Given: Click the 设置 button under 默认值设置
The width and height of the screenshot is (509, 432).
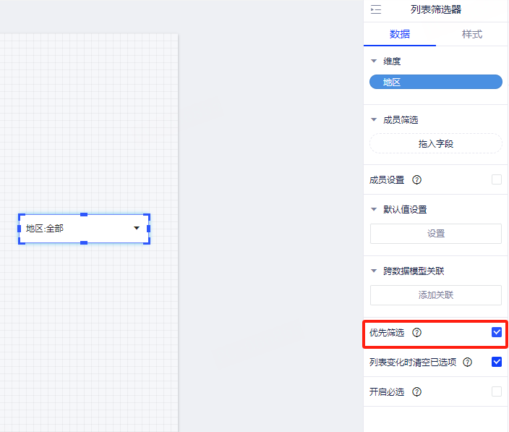Looking at the screenshot, I should coord(435,234).
